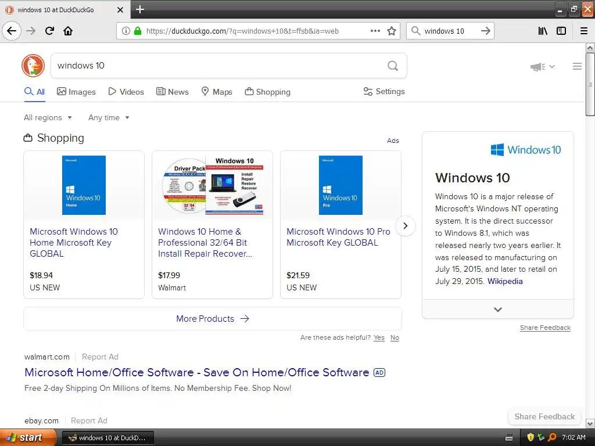This screenshot has height=446, width=595.
Task: Show site information icon in address bar
Action: click(126, 31)
